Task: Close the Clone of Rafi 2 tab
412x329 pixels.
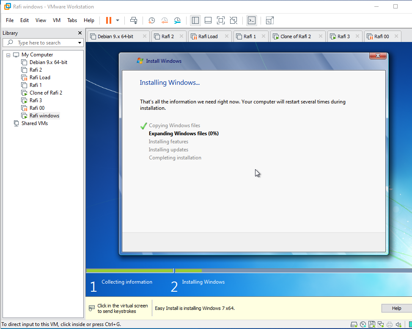Action: click(x=321, y=36)
